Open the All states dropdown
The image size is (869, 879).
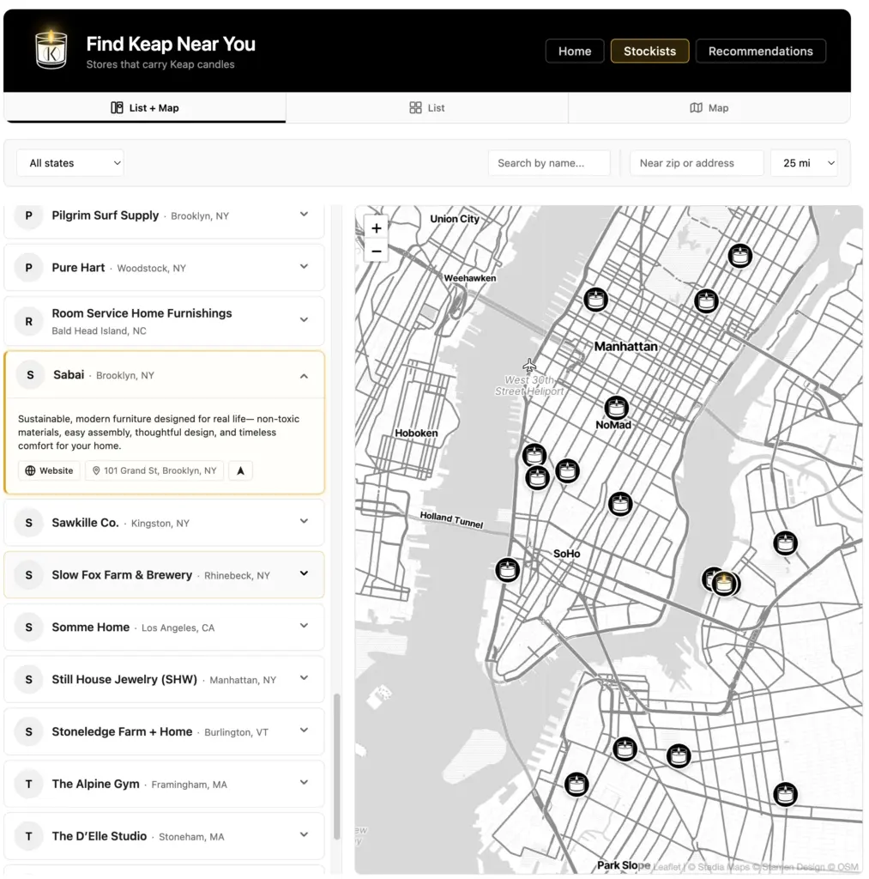(x=70, y=163)
